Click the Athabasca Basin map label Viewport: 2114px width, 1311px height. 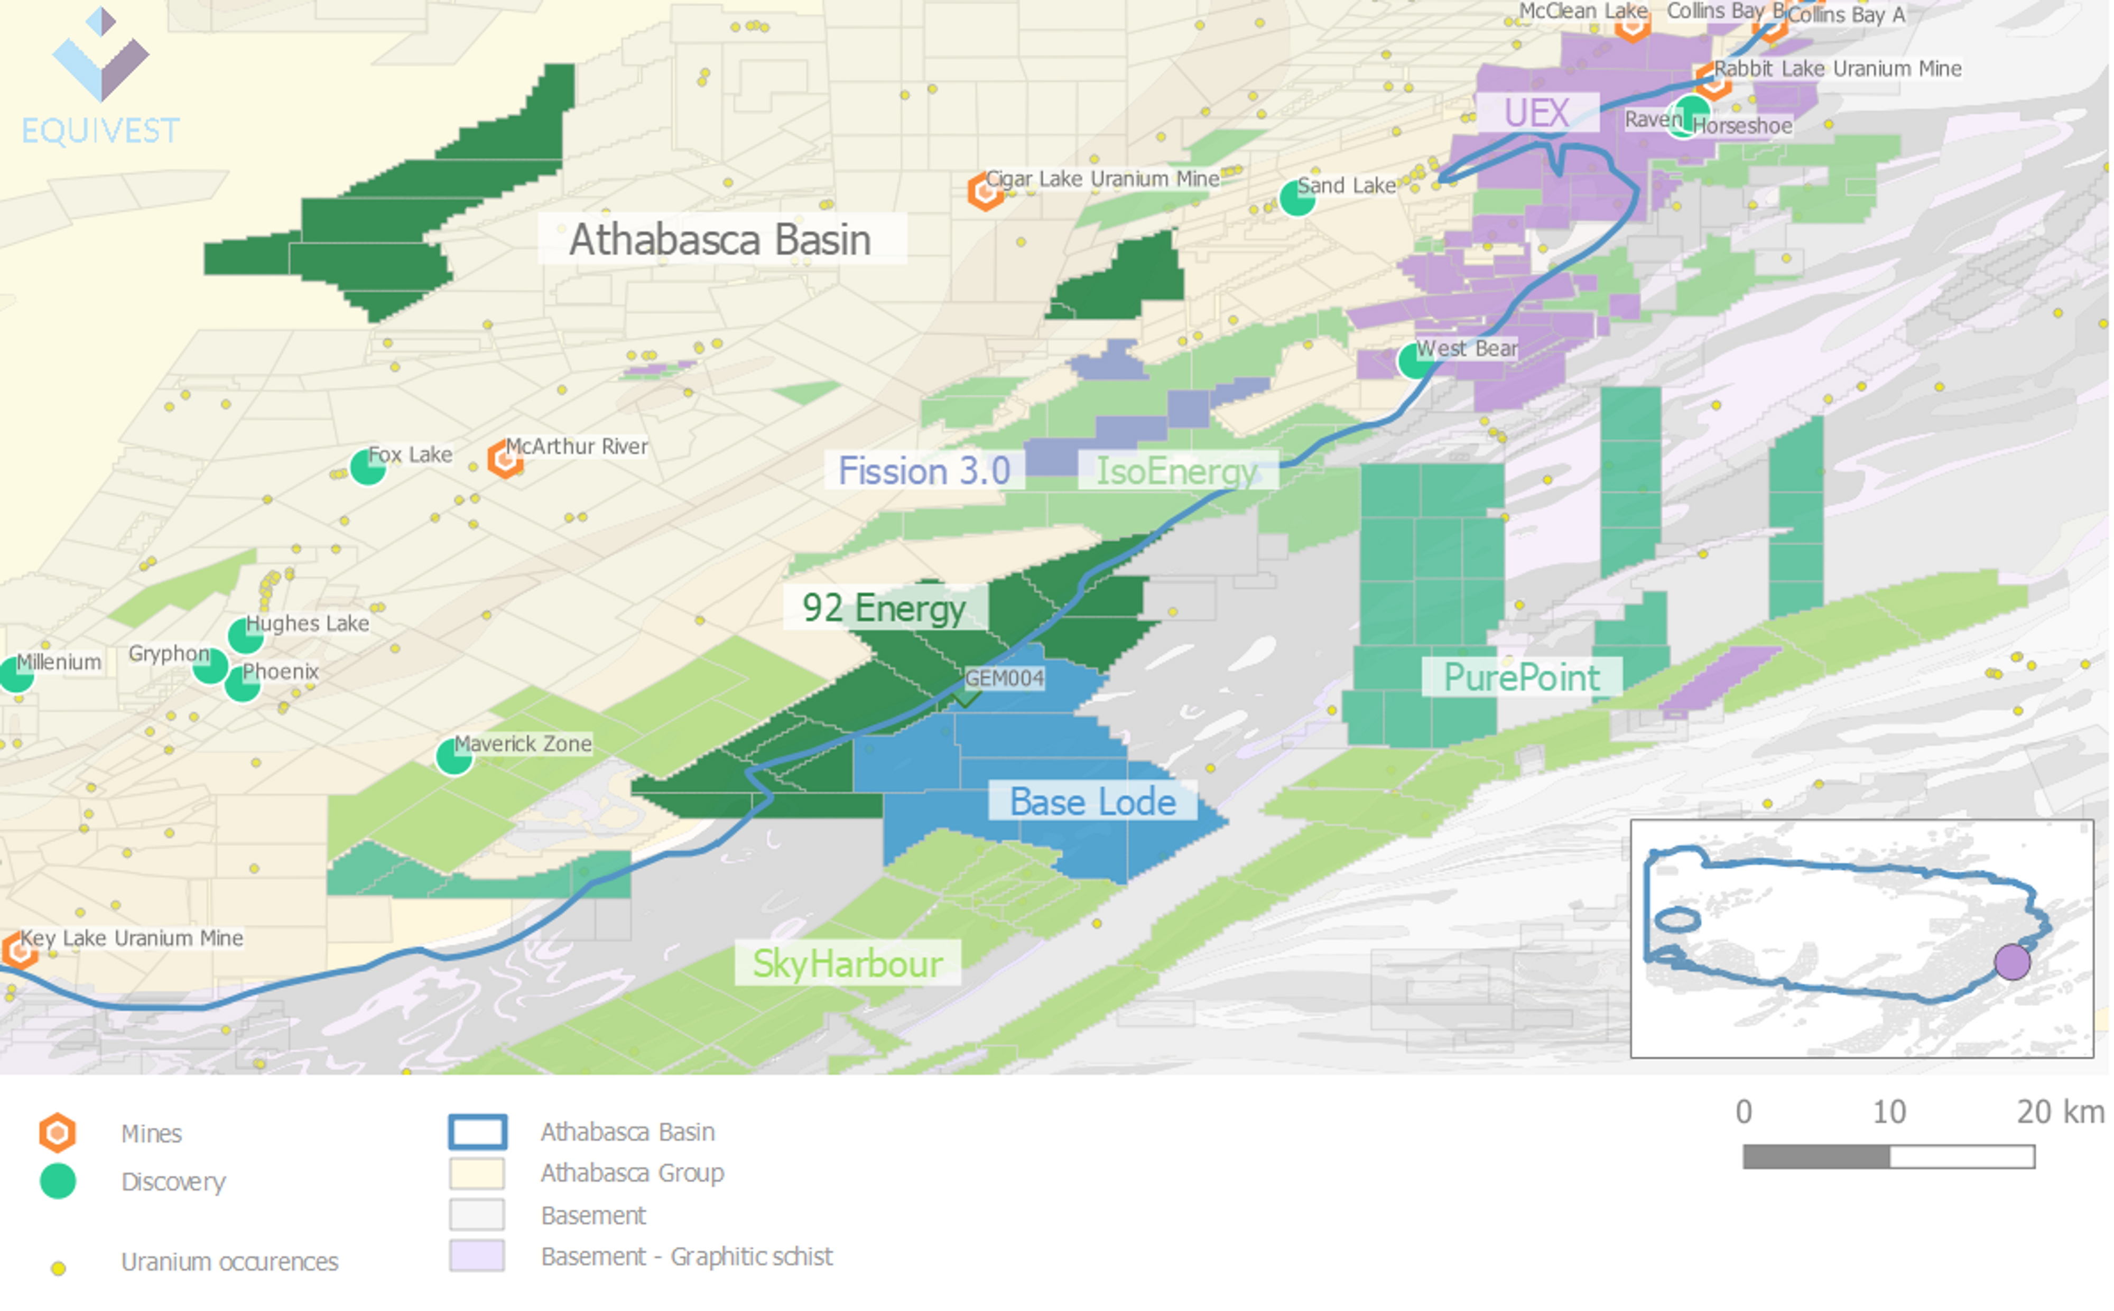[720, 239]
